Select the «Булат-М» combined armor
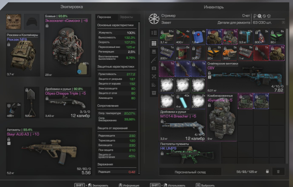The width and height of the screenshot is (293, 187). point(222,117)
